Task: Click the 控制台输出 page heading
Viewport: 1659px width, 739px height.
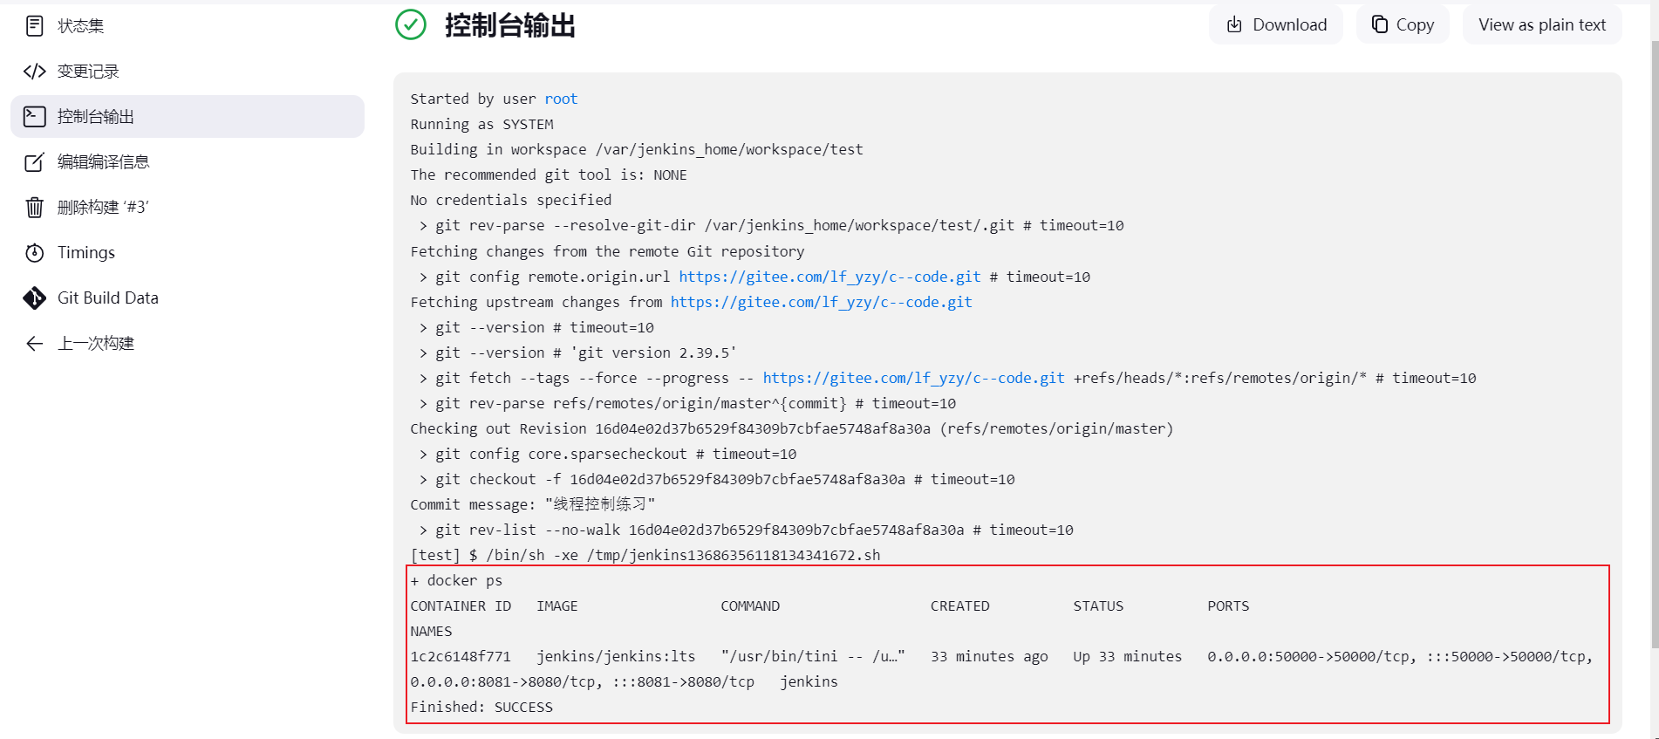Action: 510,25
